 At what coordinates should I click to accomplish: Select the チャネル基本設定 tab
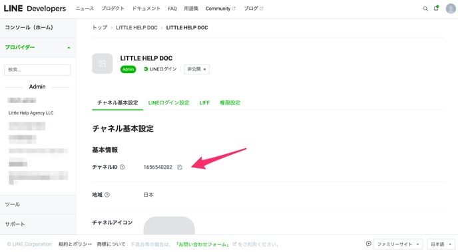pos(118,102)
